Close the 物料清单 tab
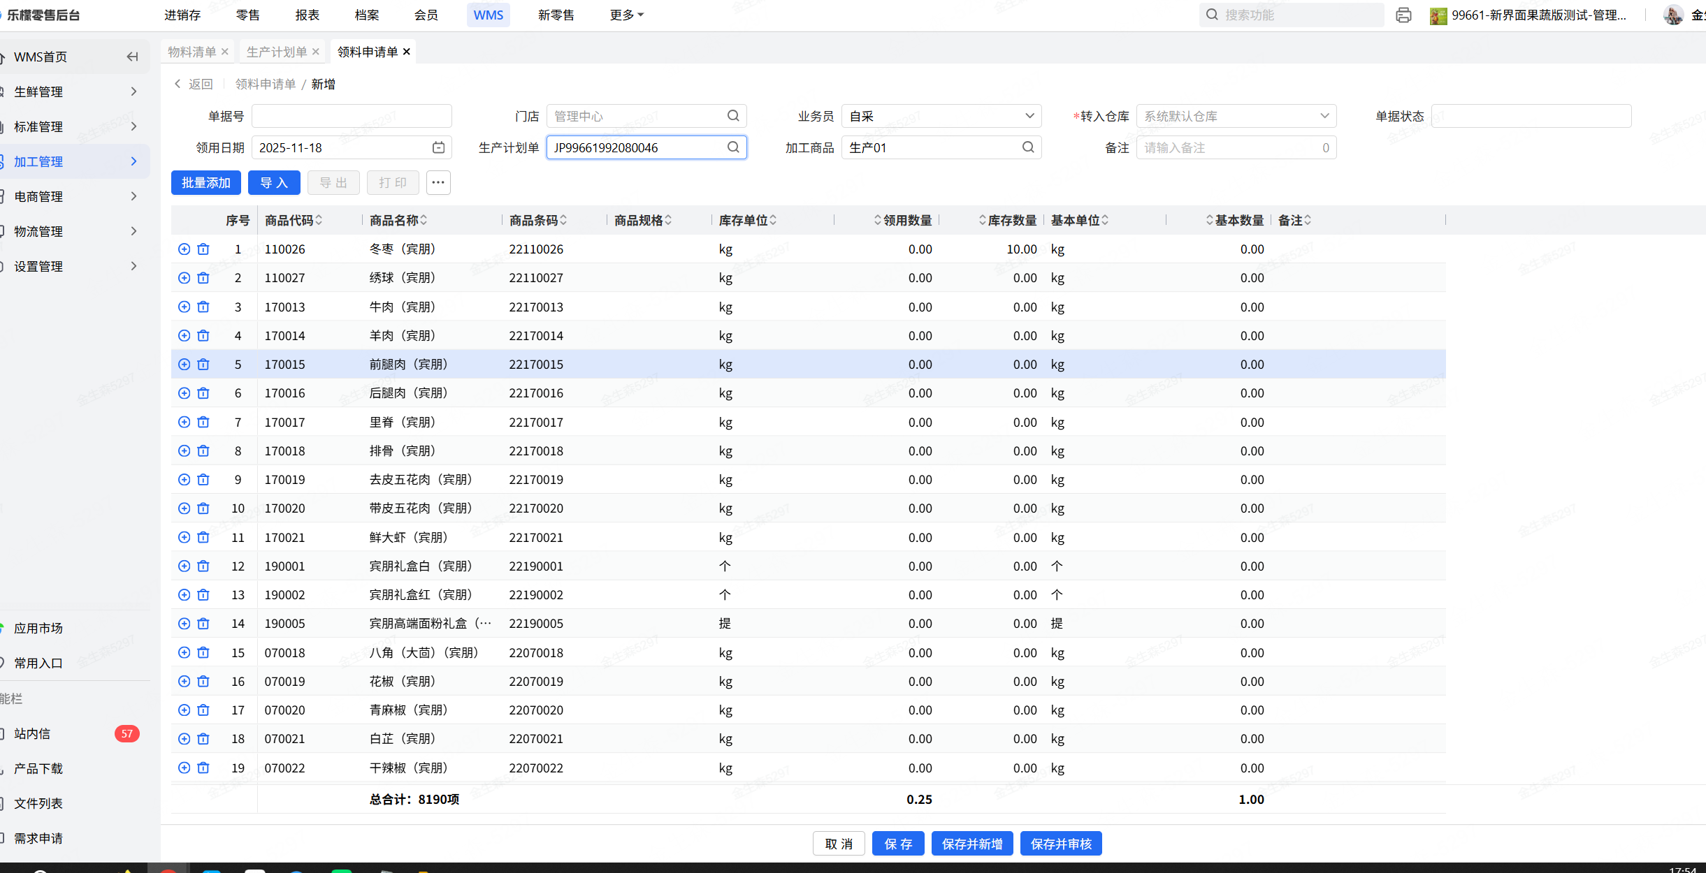1706x873 pixels. (x=225, y=52)
